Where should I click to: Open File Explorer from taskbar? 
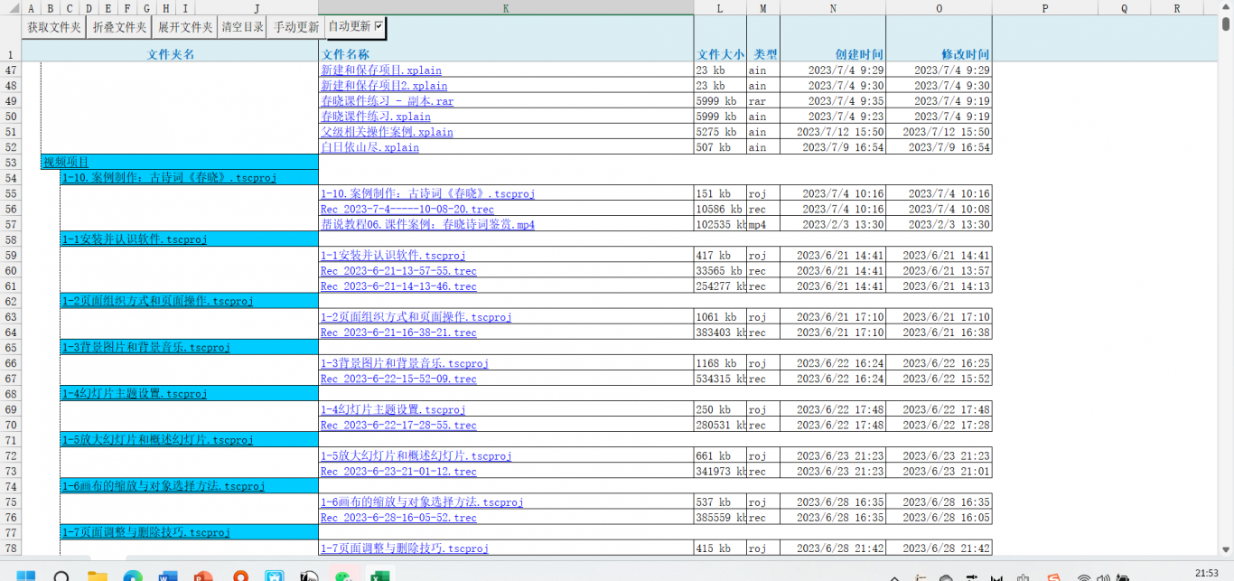97,576
